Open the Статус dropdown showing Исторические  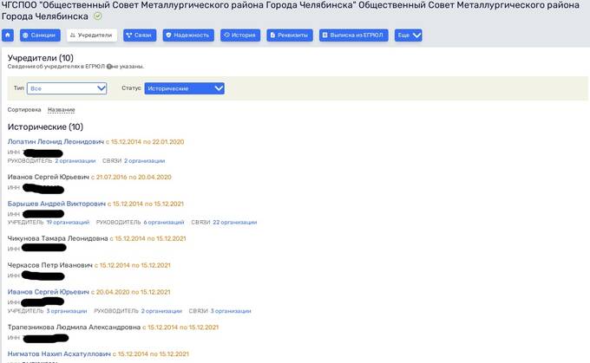coord(184,88)
